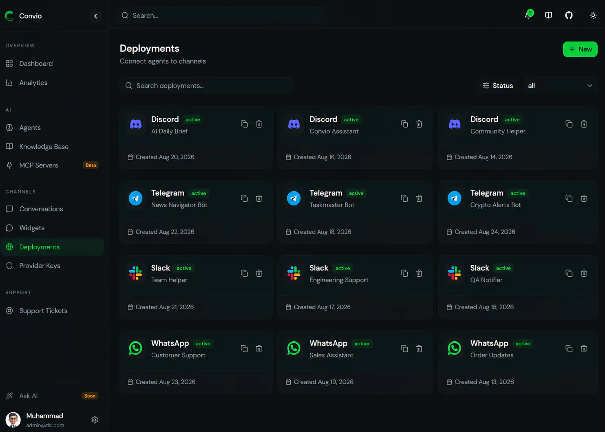Open the GitHub repository icon
Screen dimensions: 605x432
[569, 15]
